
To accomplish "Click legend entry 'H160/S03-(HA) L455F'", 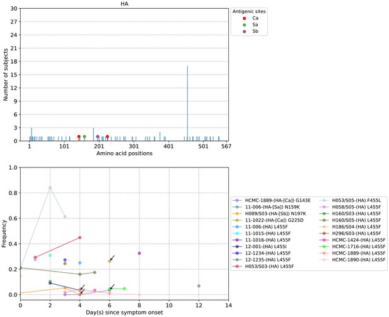I will [x=351, y=213].
